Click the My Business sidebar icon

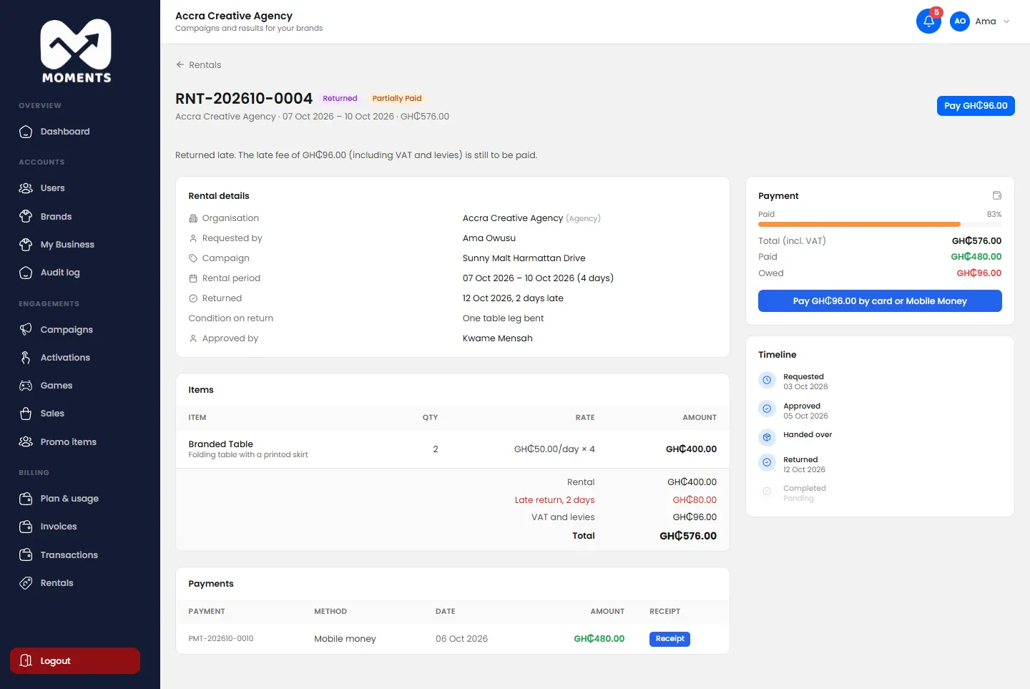point(26,245)
